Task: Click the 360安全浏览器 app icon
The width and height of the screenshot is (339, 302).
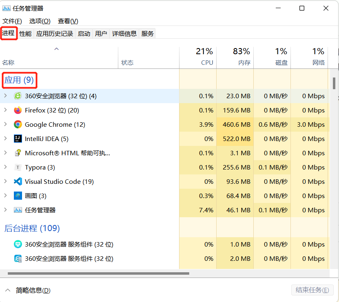Action: (x=18, y=96)
